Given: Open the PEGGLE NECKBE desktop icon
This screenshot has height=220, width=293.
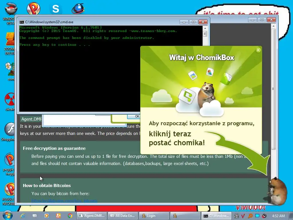Looking at the screenshot, I should pyautogui.click(x=9, y=194).
